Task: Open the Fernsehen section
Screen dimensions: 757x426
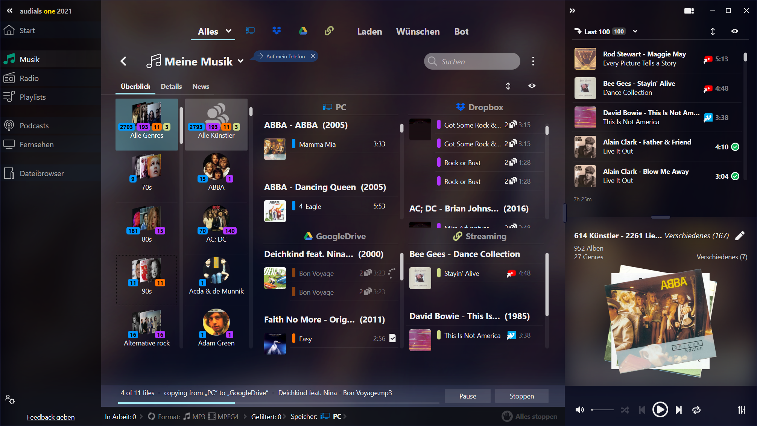Action: [x=50, y=145]
